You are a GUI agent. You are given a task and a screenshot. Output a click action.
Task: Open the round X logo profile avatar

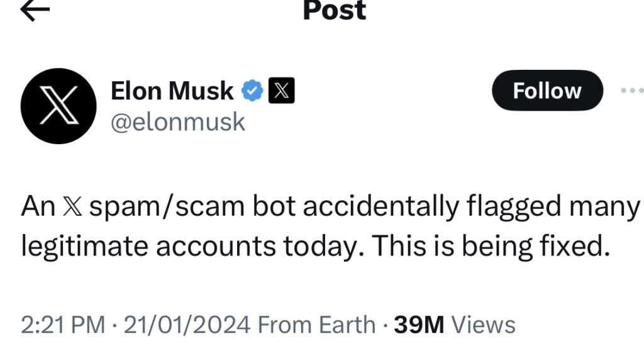point(58,106)
